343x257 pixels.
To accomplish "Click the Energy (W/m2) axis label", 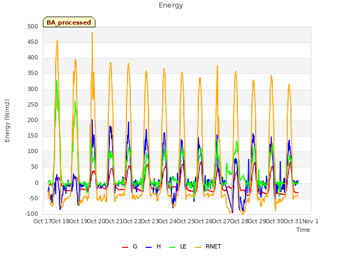I will point(7,120).
